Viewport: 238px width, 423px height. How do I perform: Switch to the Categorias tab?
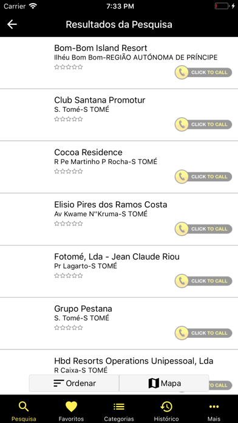coord(119,411)
